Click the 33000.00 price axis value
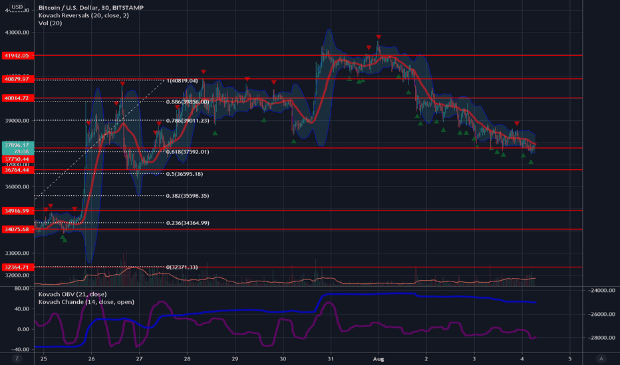Screen dimensions: 620x365 (x=17, y=253)
